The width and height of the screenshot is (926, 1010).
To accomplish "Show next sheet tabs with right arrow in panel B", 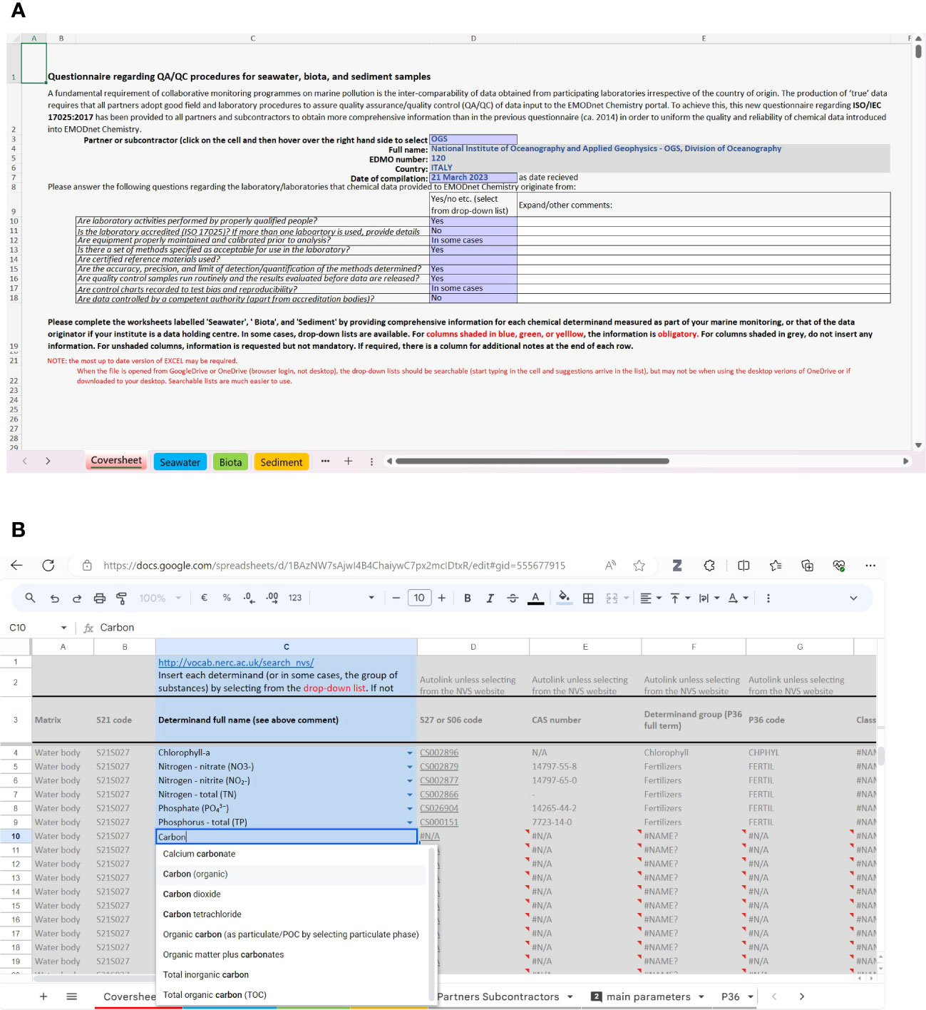I will tap(802, 996).
